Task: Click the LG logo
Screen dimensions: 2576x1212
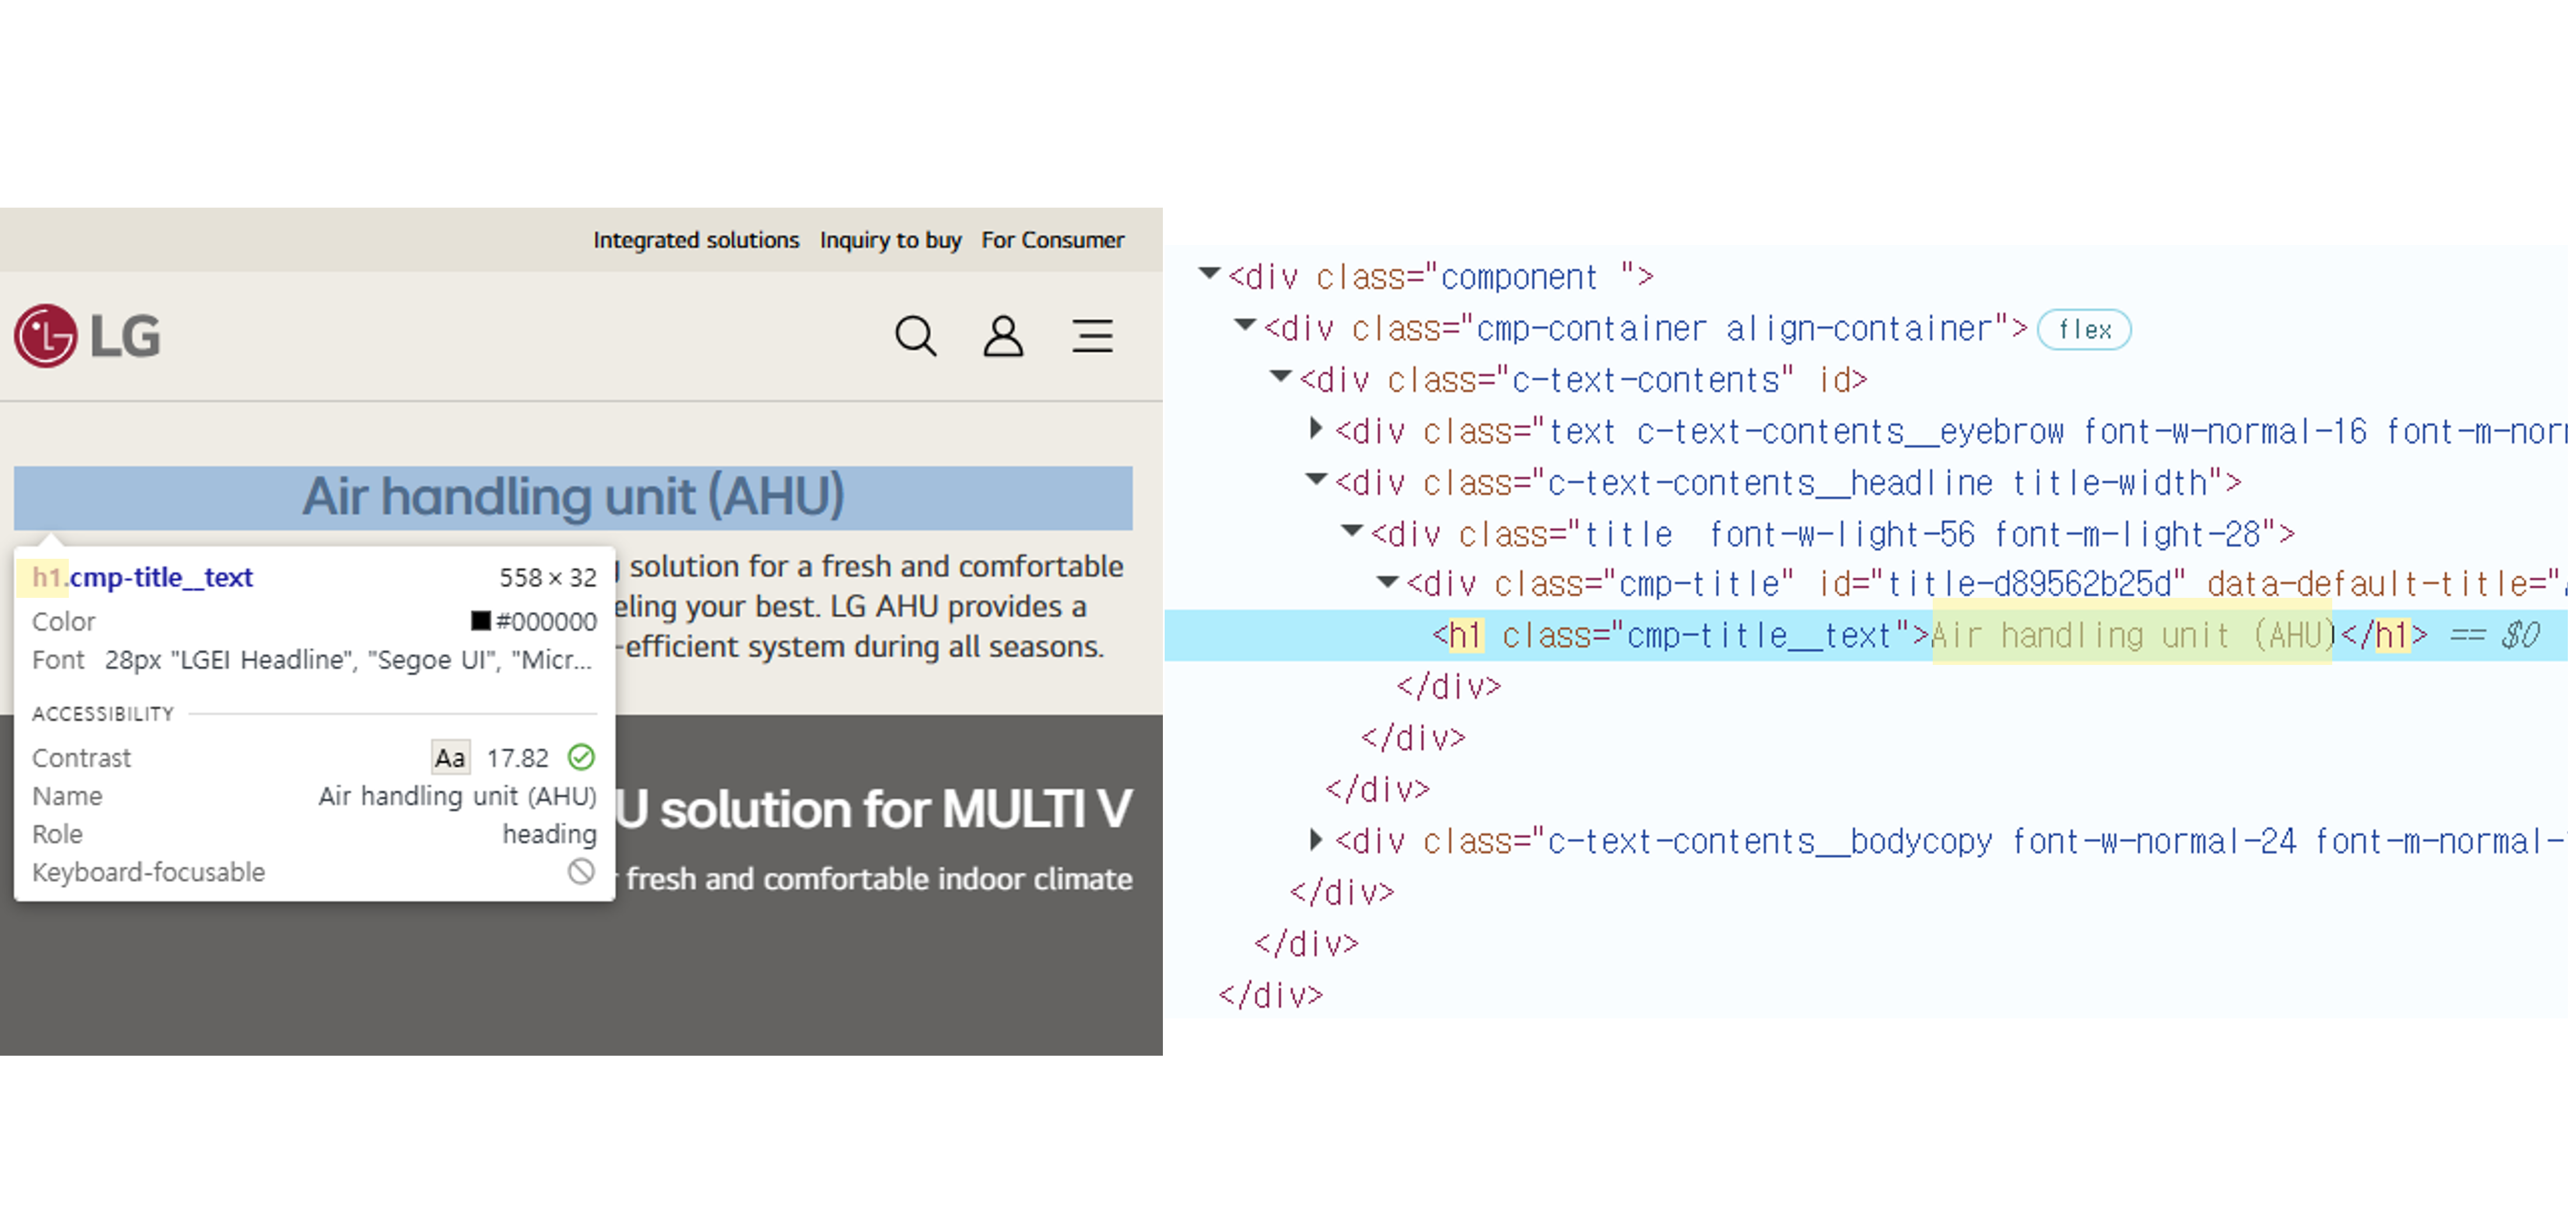Action: (x=88, y=336)
